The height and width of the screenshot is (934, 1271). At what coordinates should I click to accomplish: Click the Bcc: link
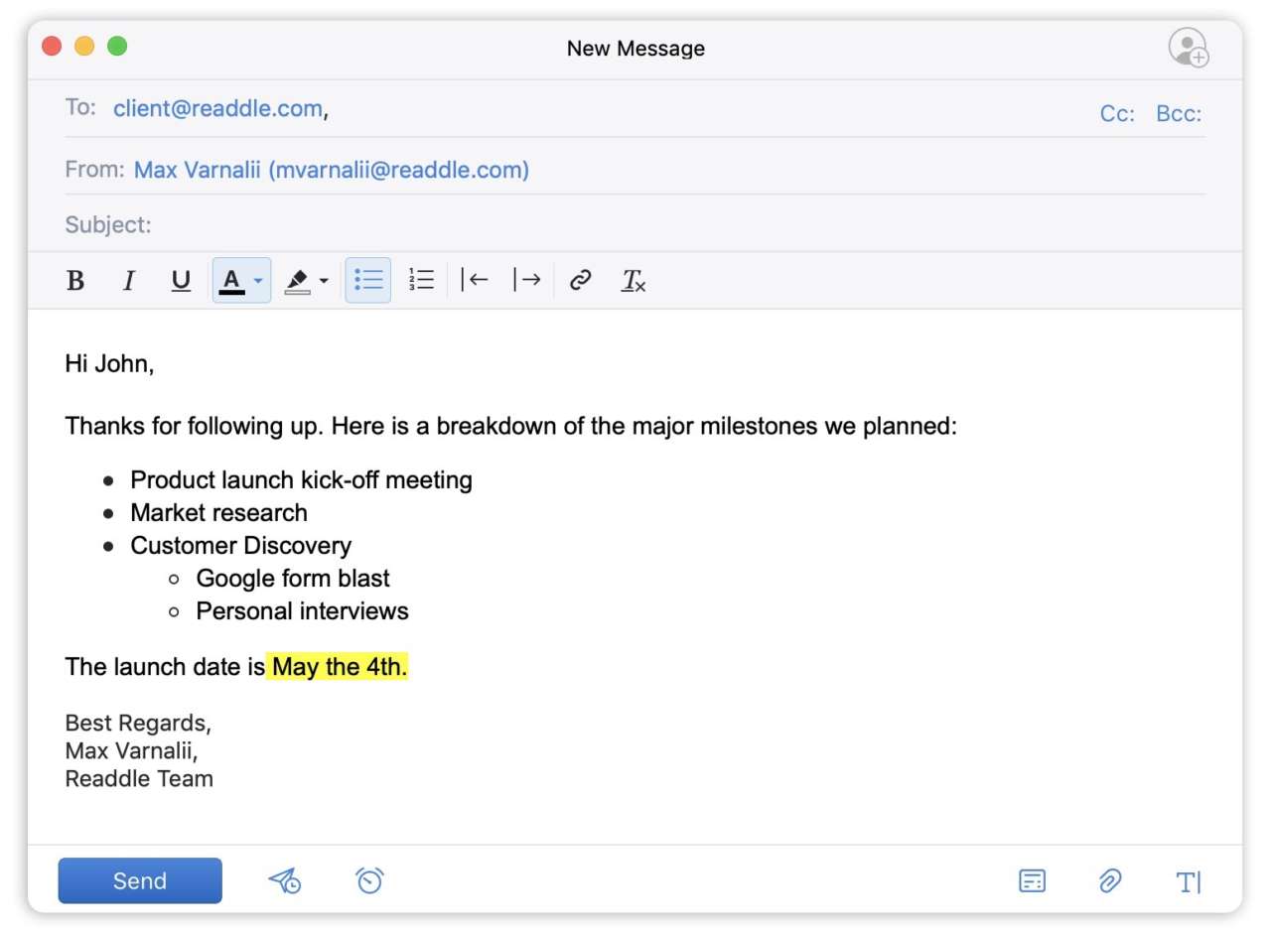coord(1179,114)
